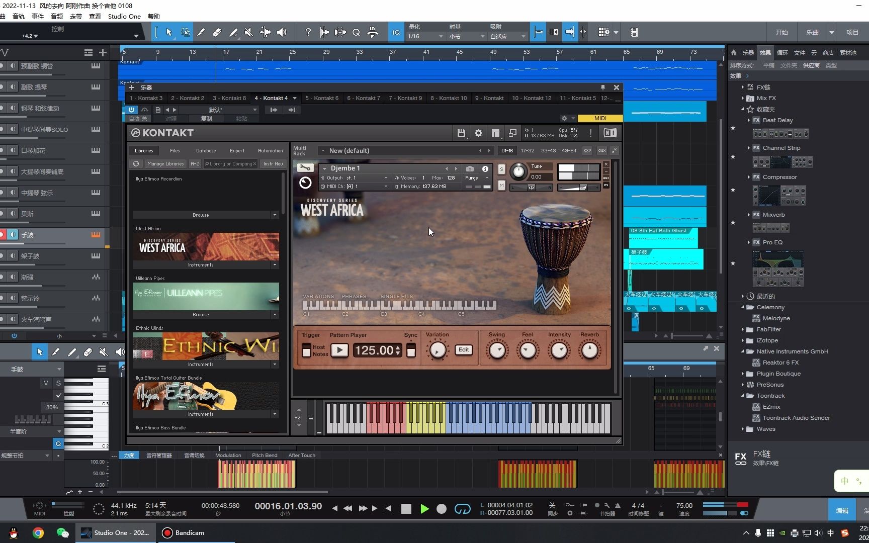Screen dimensions: 869x543
Task: Select the mute tool in main toolbar
Action: (249, 32)
